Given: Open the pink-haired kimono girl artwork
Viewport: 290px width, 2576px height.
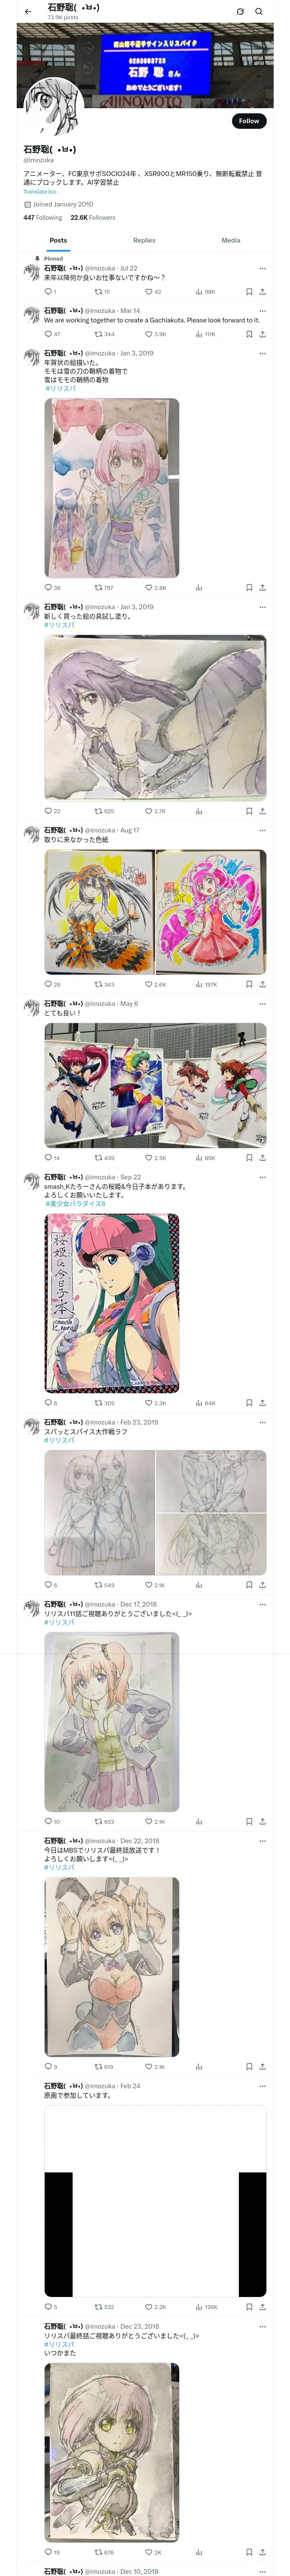Looking at the screenshot, I should click(x=112, y=488).
